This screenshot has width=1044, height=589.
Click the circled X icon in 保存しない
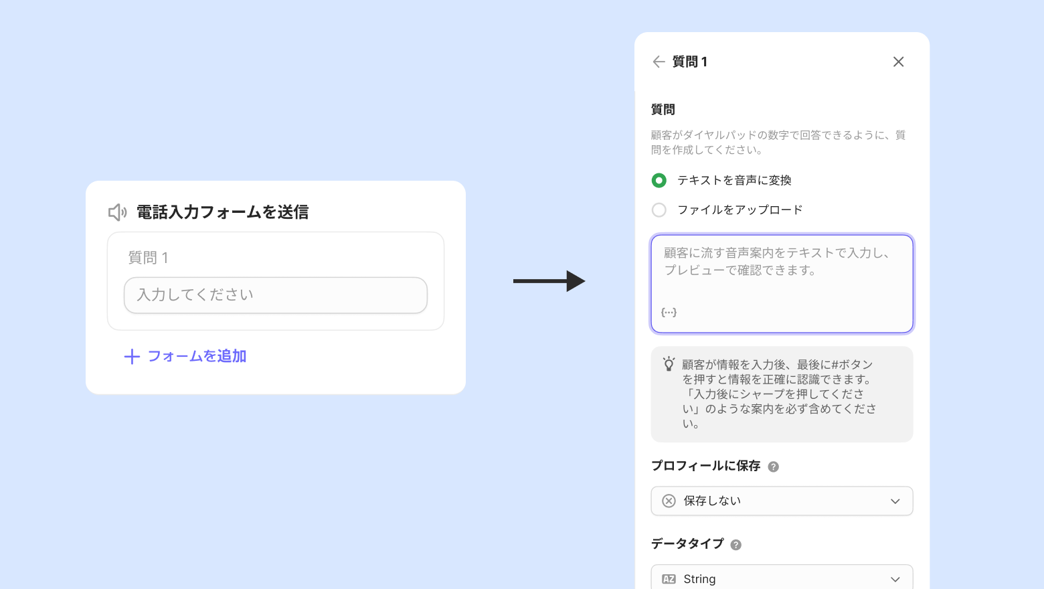point(669,501)
